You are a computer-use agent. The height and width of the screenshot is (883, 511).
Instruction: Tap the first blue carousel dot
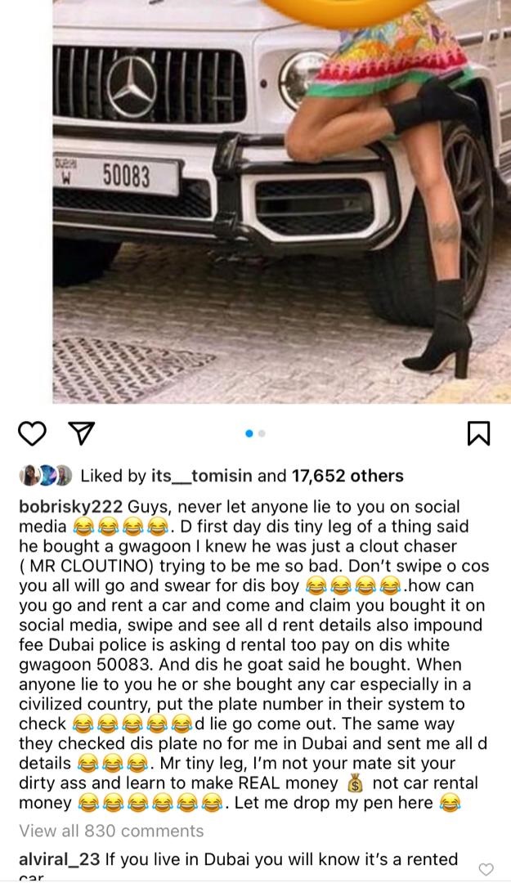[249, 433]
